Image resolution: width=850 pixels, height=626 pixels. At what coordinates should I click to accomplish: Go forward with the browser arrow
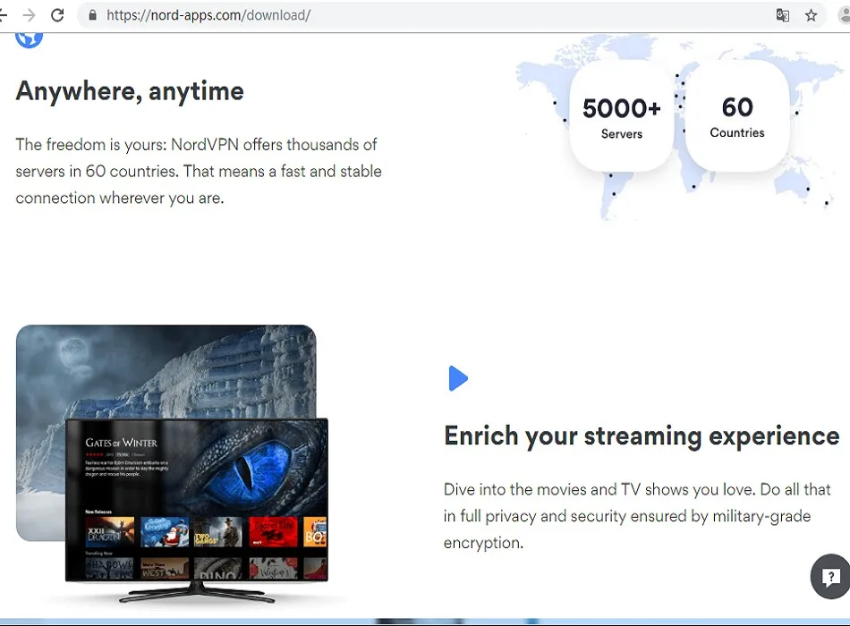pyautogui.click(x=29, y=15)
